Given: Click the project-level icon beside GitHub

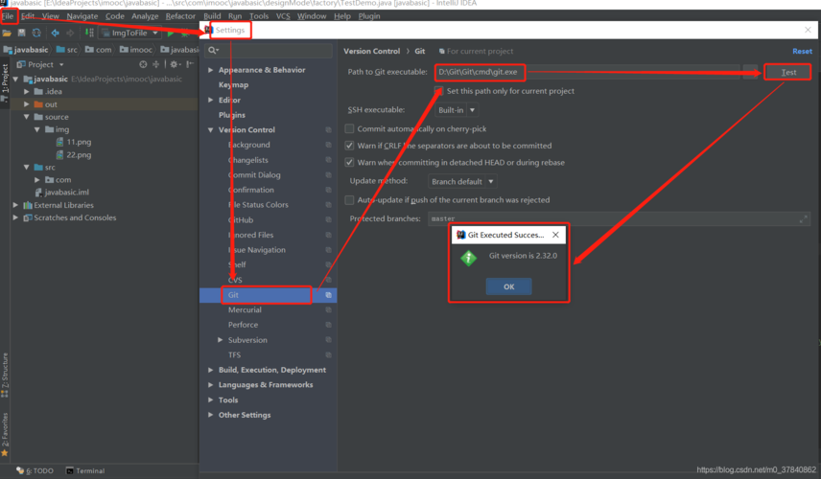Looking at the screenshot, I should [328, 220].
